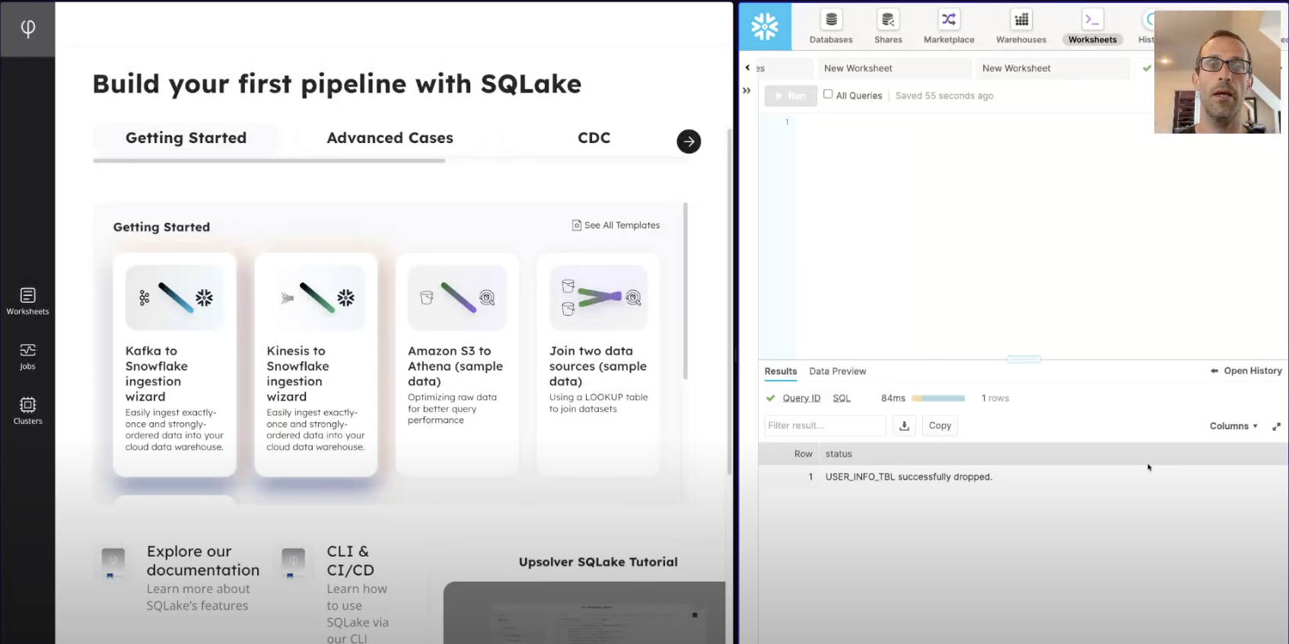Image resolution: width=1289 pixels, height=644 pixels.
Task: Open the Columns dropdown
Action: (1233, 426)
